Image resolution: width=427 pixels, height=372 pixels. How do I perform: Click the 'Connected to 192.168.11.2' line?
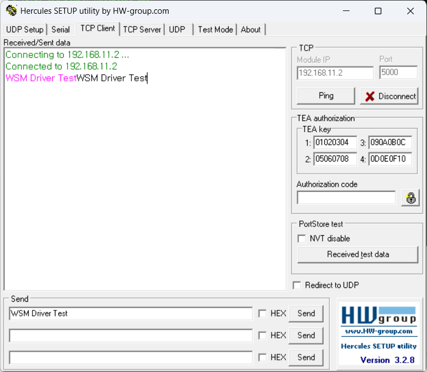[61, 66]
